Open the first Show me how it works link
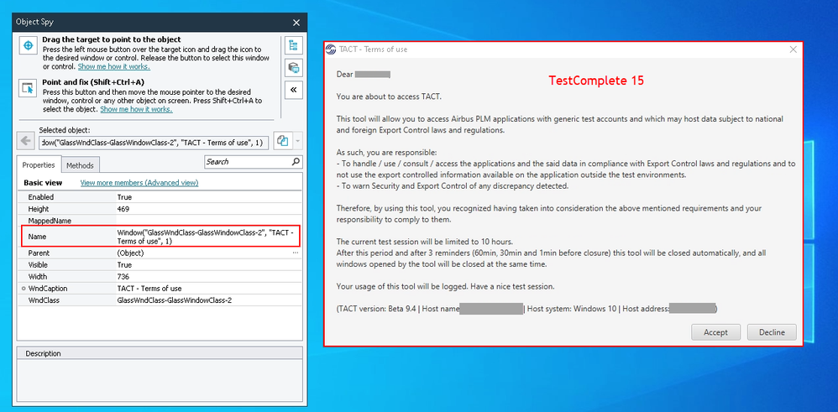 click(114, 67)
